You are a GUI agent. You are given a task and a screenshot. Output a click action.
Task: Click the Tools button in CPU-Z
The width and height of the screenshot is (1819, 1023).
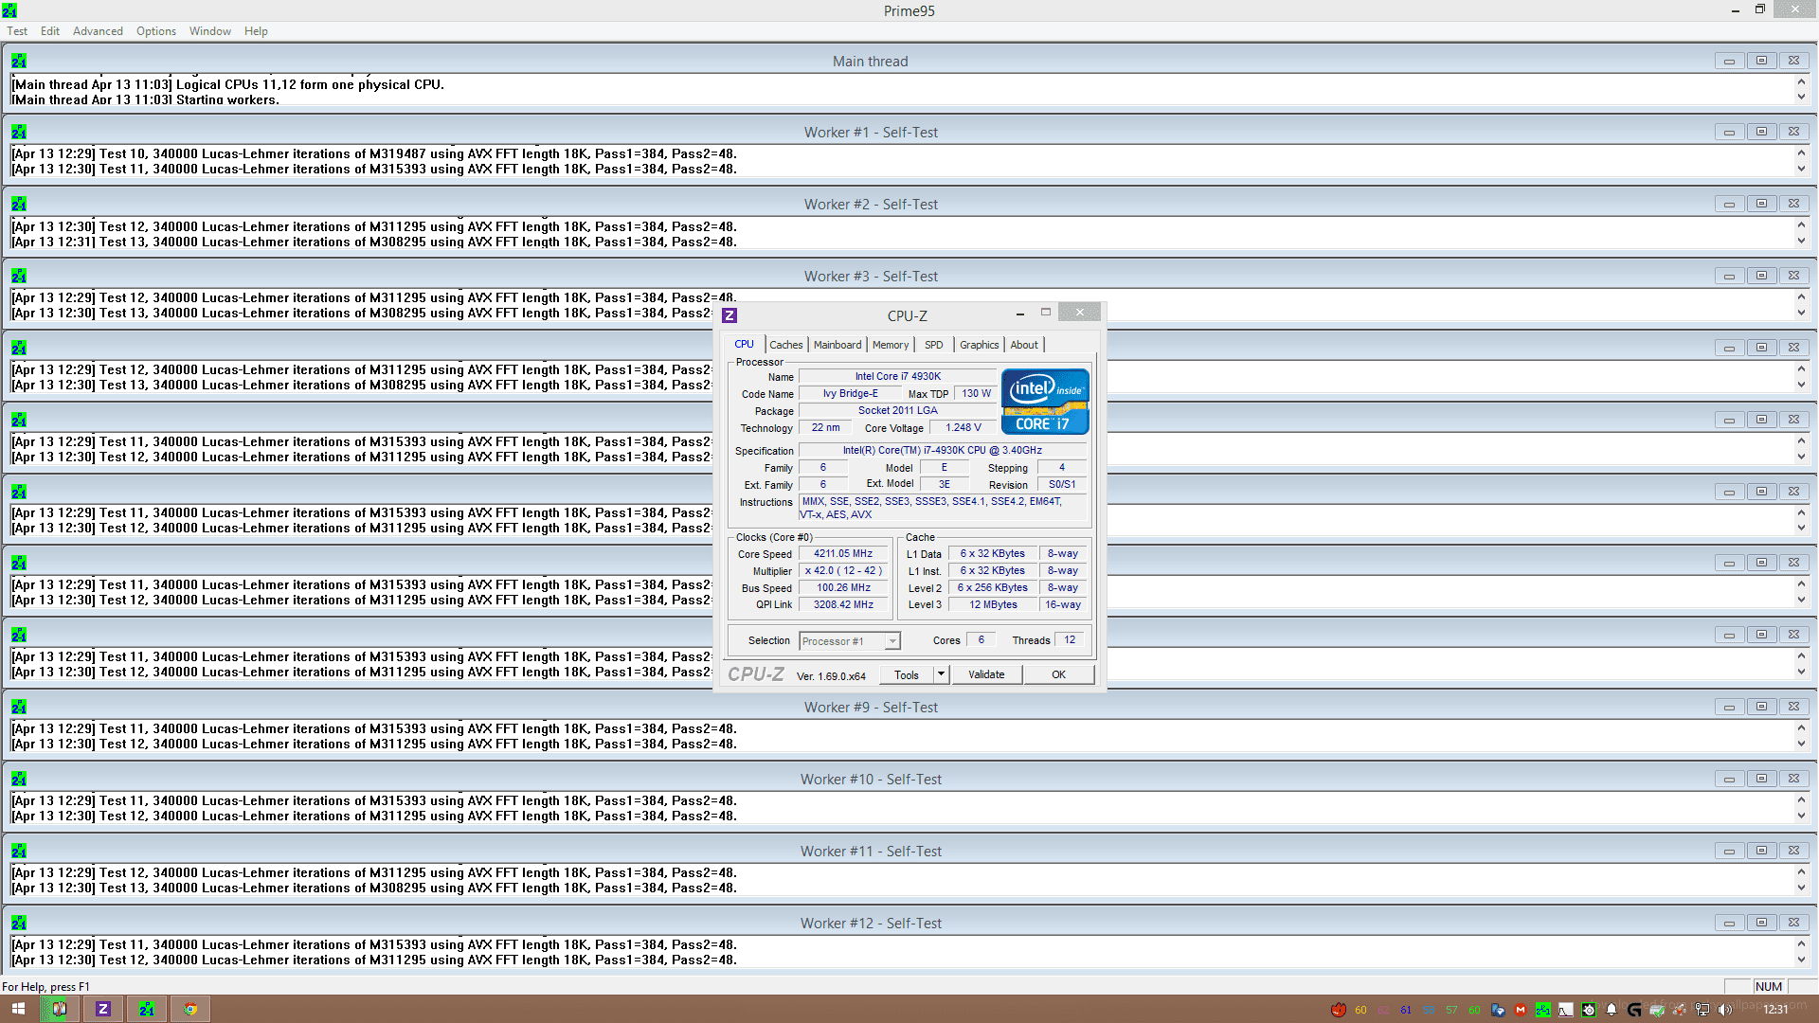pyautogui.click(x=907, y=674)
